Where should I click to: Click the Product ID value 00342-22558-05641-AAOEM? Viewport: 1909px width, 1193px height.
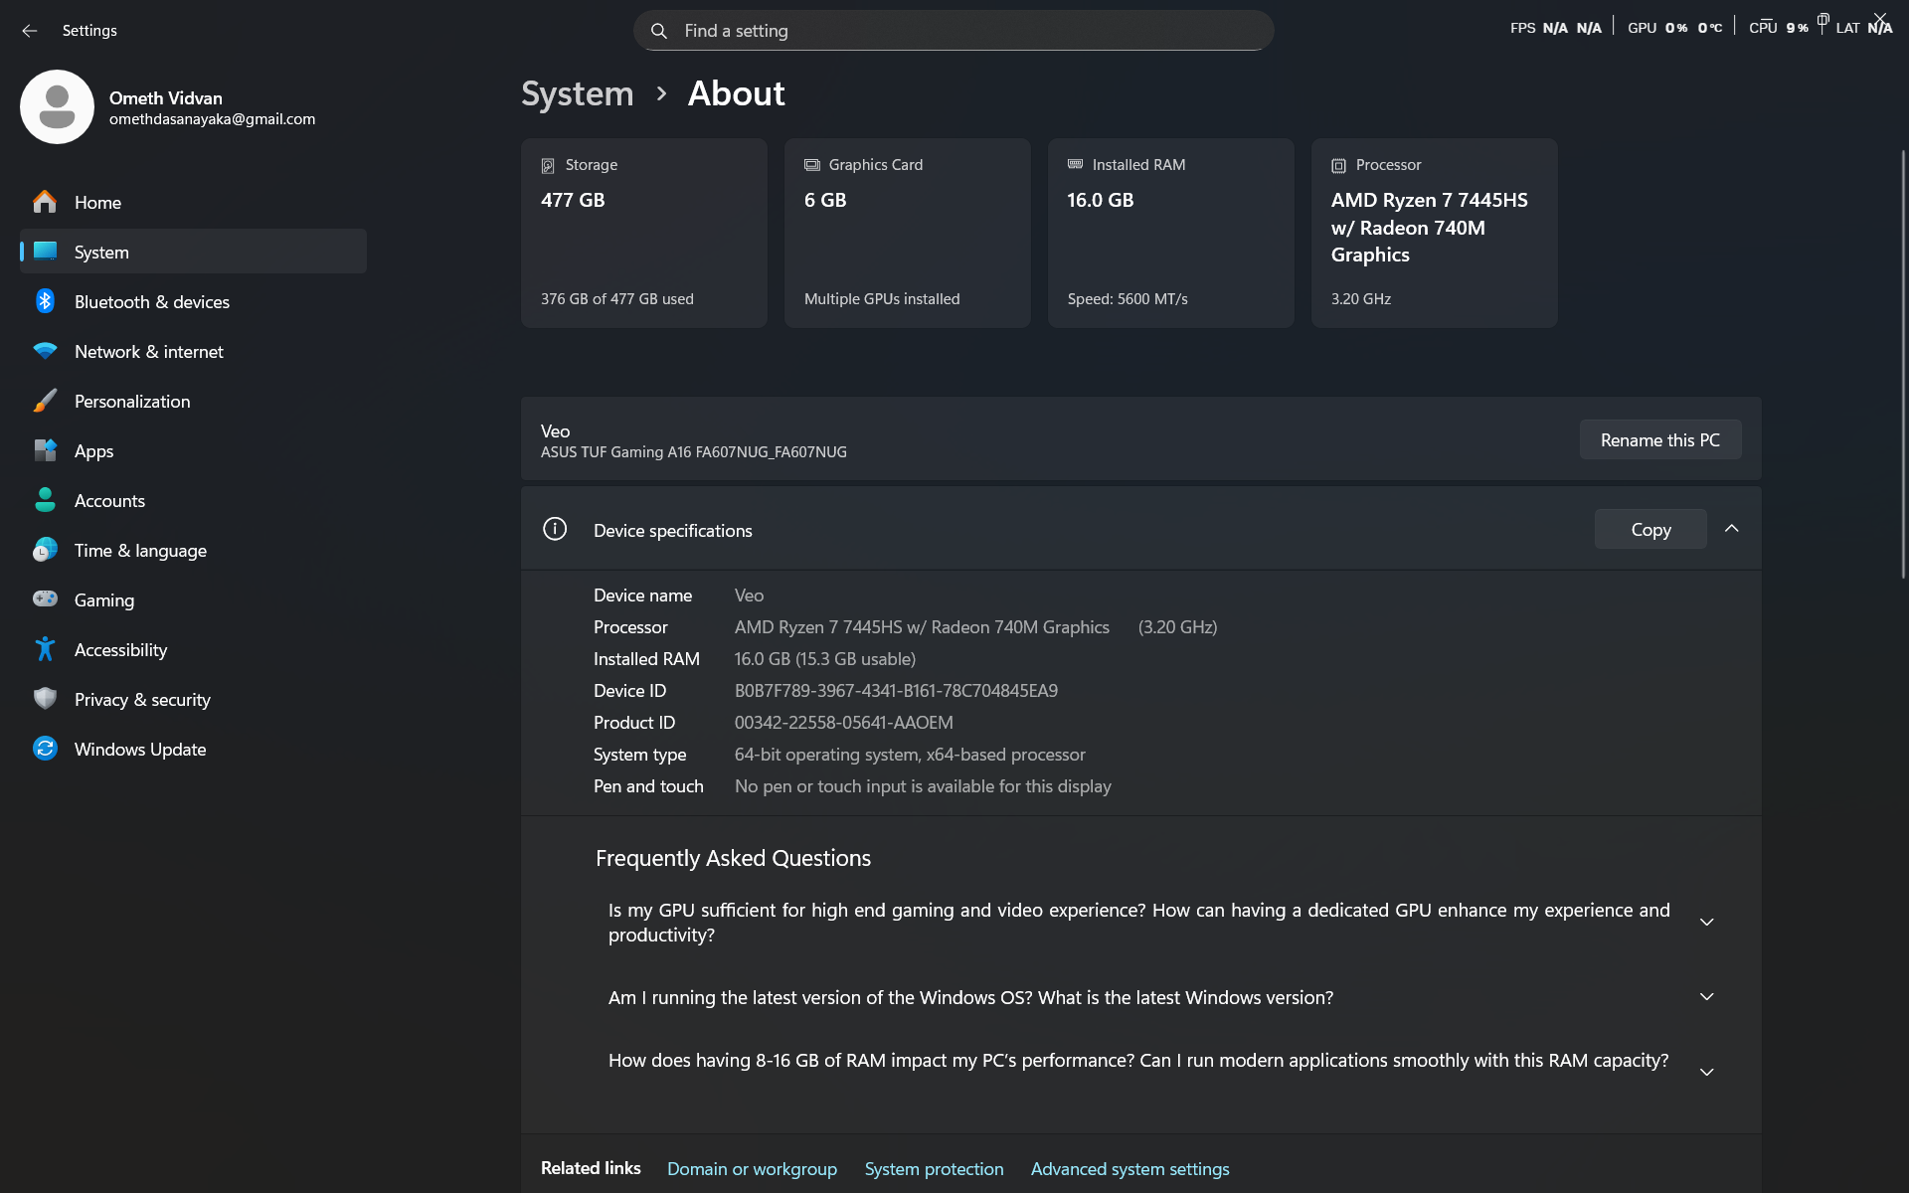843,723
